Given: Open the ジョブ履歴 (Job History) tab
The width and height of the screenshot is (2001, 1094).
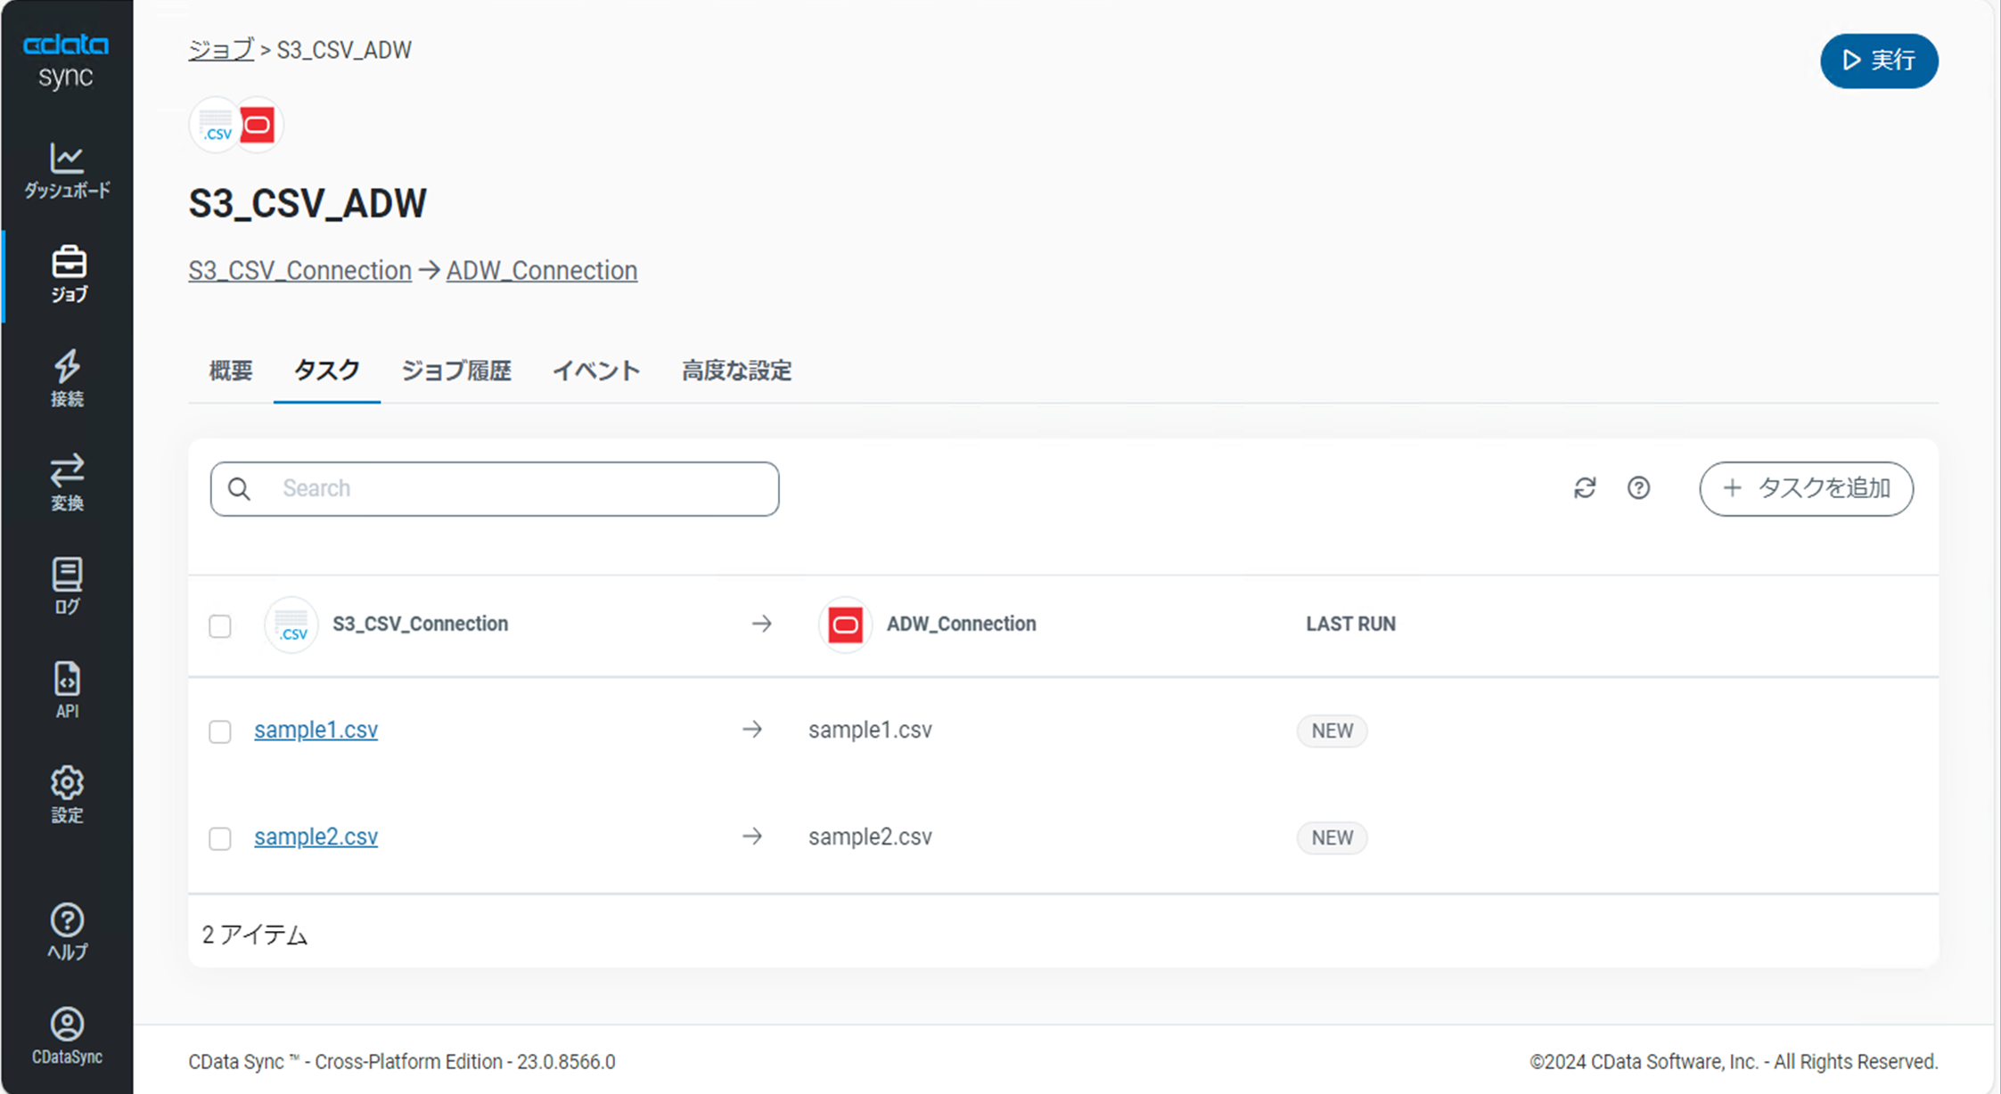Looking at the screenshot, I should (x=456, y=371).
